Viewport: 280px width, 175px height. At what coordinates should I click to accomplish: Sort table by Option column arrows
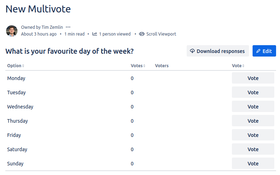click(23, 66)
